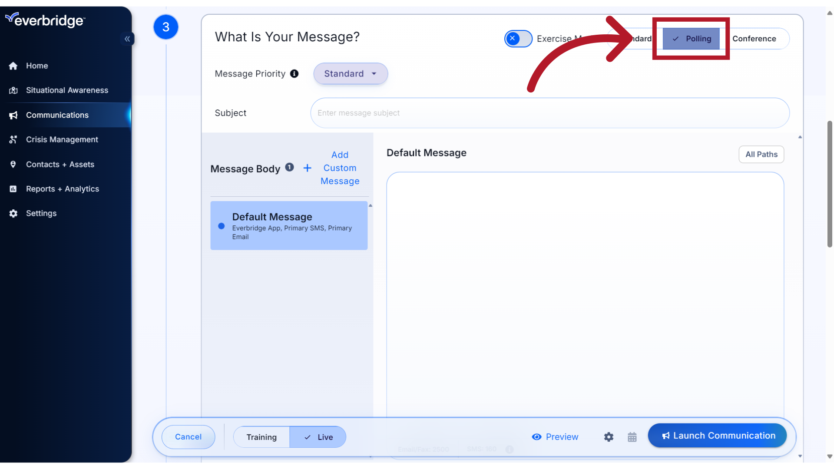Viewport: 834px width, 469px height.
Task: Select the Conference message type tab
Action: point(754,38)
